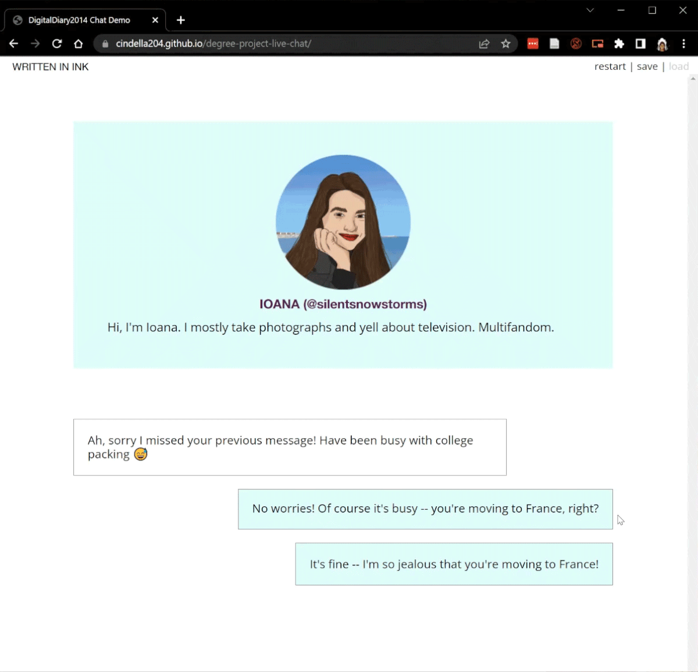Choose reply 'No worries! Of course it's busy'

tap(425, 509)
